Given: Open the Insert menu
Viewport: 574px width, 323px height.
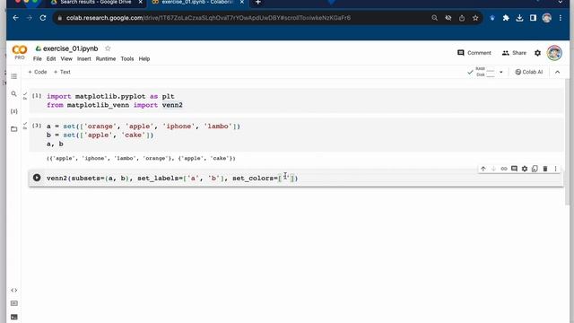Looking at the screenshot, I should click(x=83, y=58).
